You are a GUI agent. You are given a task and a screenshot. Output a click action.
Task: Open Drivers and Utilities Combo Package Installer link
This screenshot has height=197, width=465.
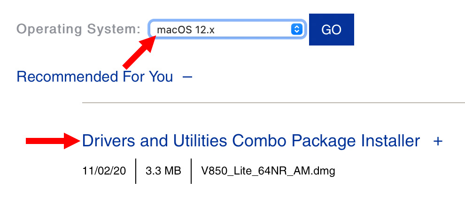click(251, 141)
